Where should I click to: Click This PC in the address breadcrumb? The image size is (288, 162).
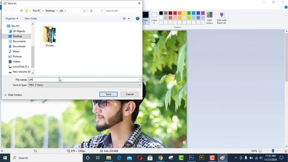coord(36,11)
